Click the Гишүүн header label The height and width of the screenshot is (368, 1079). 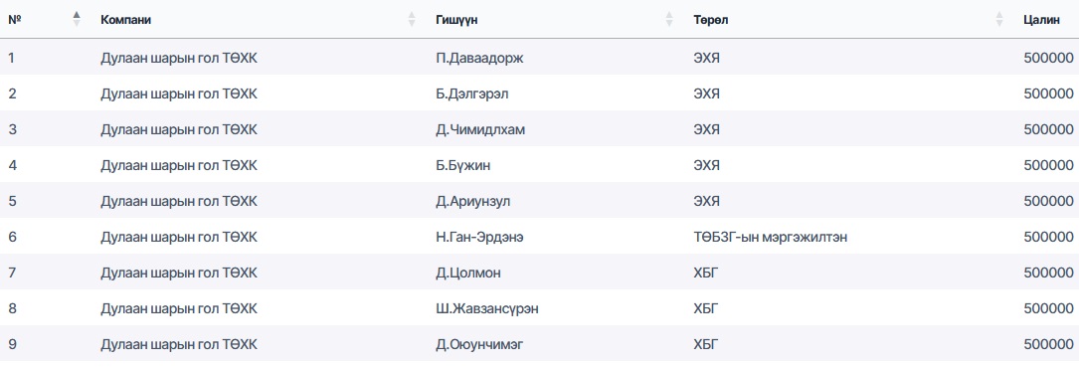pyautogui.click(x=456, y=20)
